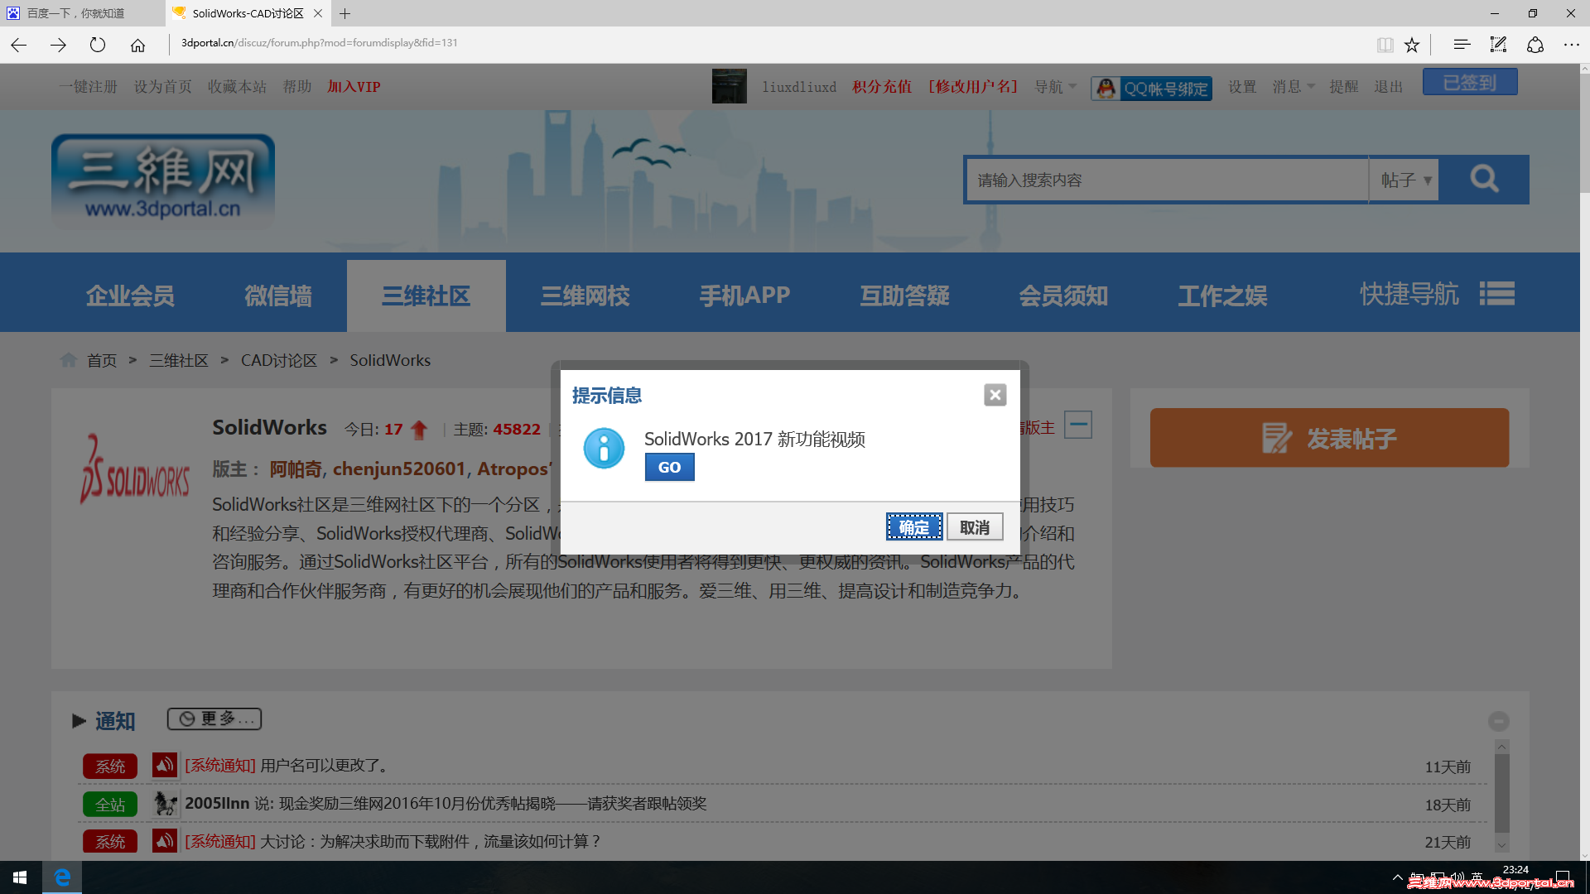
Task: Click the home icon in the breadcrumb
Action: pyautogui.click(x=69, y=359)
